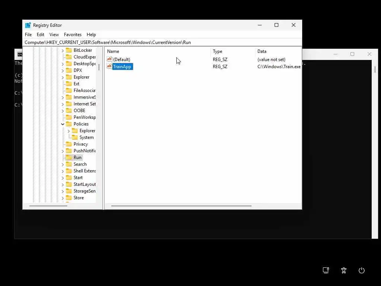381x286 pixels.
Task: Select the Run key in tree
Action: [77, 158]
